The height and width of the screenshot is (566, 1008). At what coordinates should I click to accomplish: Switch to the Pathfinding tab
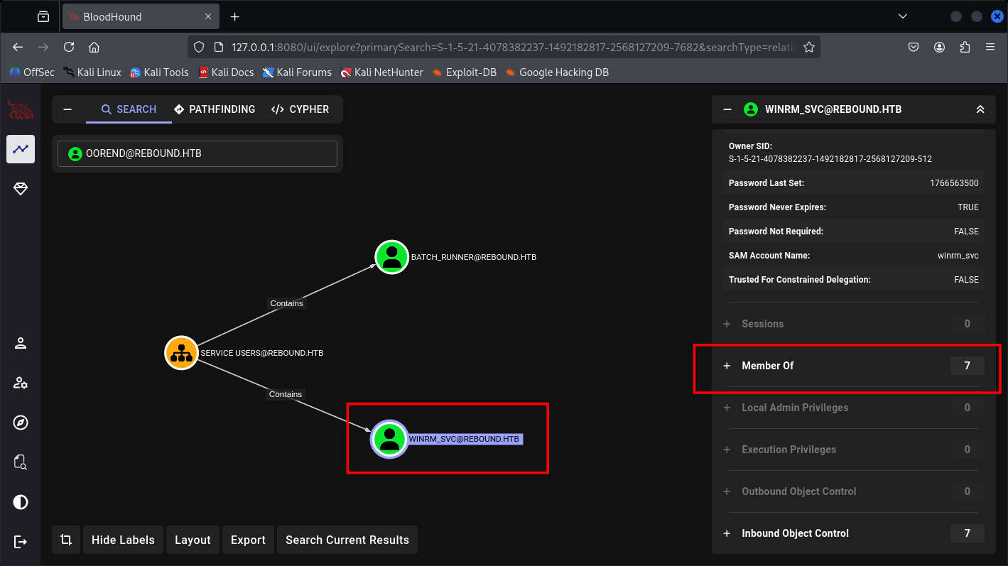point(215,109)
